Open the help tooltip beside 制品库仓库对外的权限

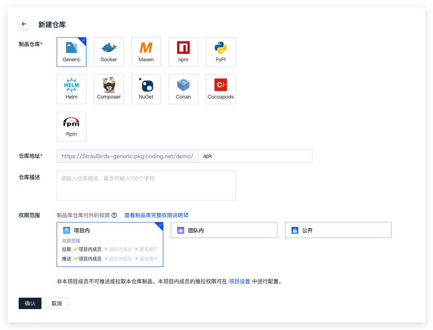tap(114, 215)
